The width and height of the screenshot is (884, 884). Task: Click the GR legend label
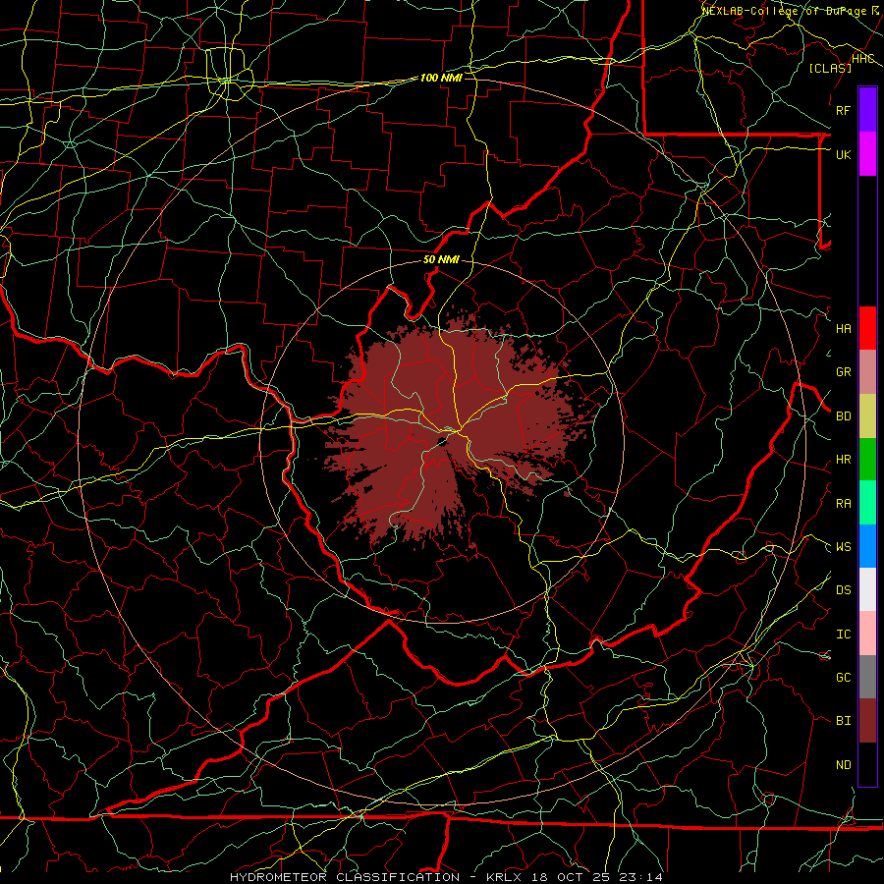click(x=843, y=372)
